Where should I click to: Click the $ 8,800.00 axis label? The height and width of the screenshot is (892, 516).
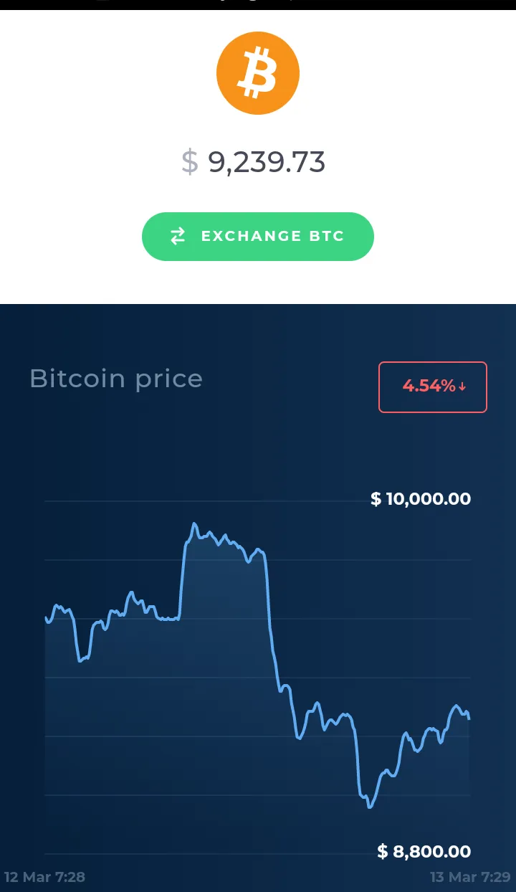424,852
